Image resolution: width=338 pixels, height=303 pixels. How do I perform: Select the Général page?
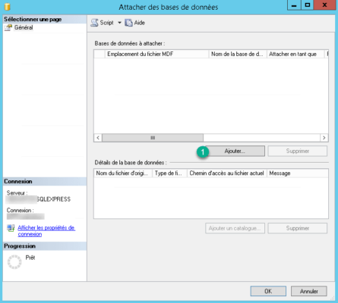click(24, 27)
